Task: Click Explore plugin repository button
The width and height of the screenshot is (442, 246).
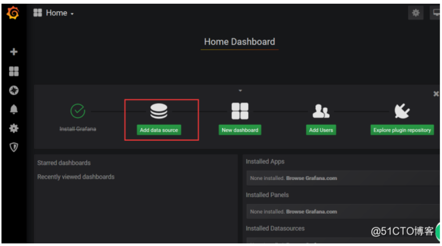Action: tap(402, 130)
